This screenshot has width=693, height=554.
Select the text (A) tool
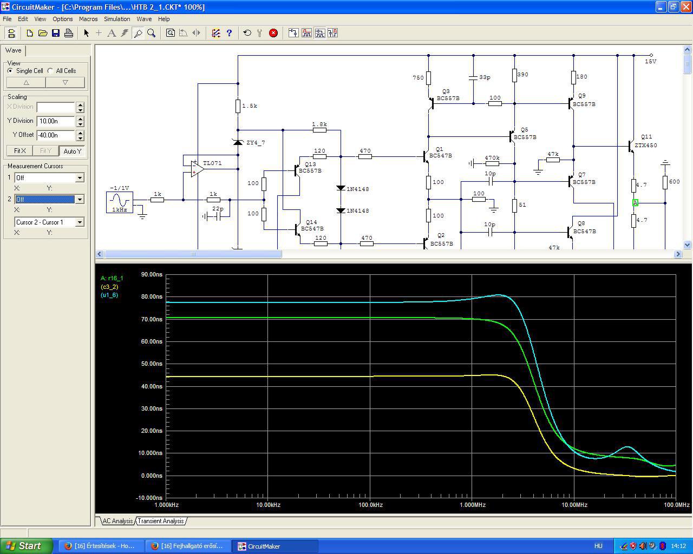coord(112,33)
